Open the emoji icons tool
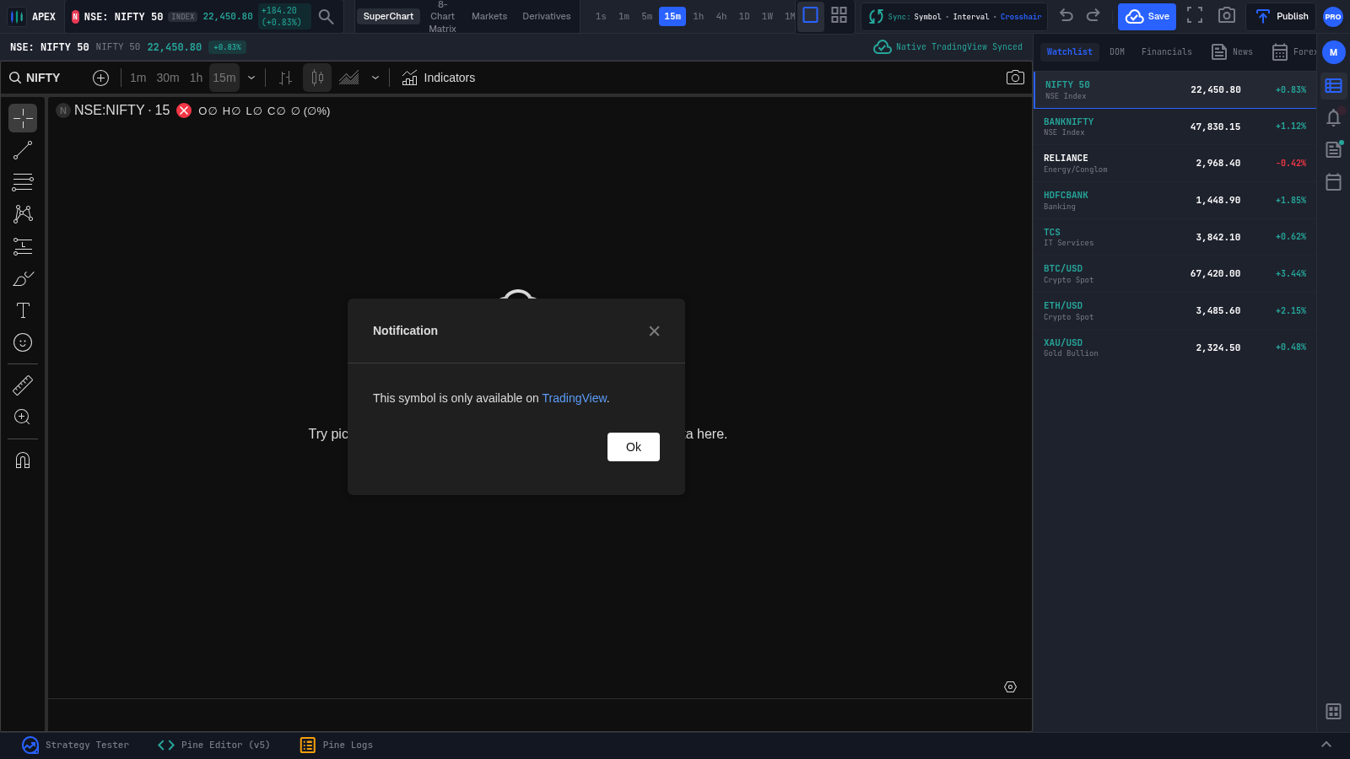This screenshot has width=1350, height=759. [x=23, y=342]
